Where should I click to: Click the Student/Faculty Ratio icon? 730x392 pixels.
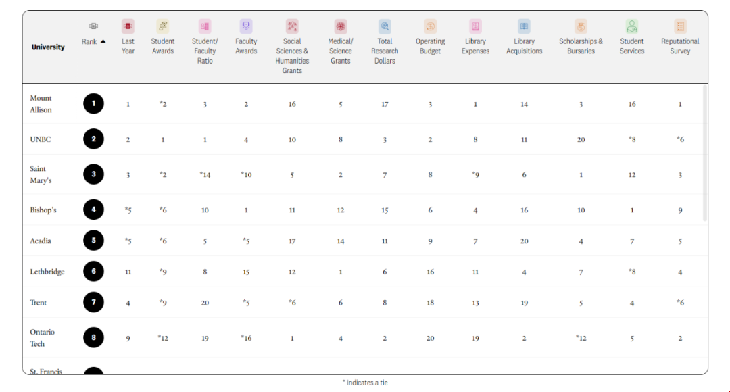click(x=205, y=27)
